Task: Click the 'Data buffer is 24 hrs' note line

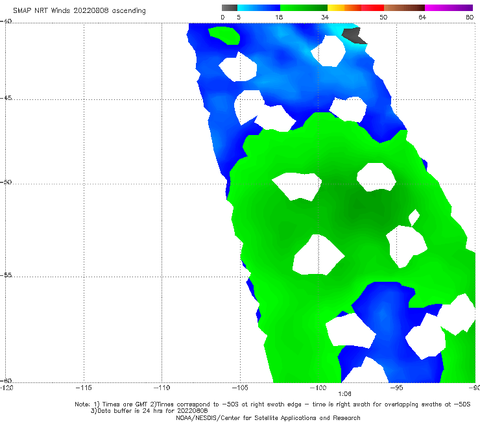Action: coord(149,411)
